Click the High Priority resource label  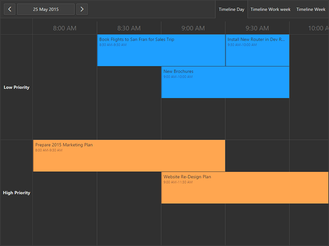(16, 193)
